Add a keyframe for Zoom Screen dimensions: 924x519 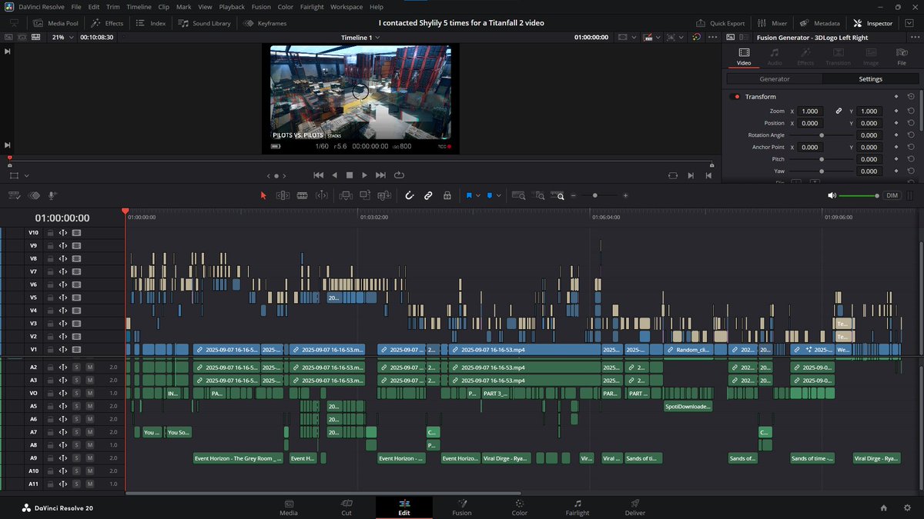point(896,111)
